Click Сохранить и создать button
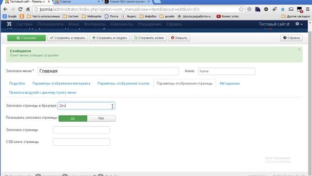This screenshot has width=312, height=176. pos(109,38)
